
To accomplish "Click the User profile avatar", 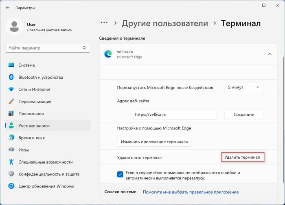I will [x=14, y=27].
